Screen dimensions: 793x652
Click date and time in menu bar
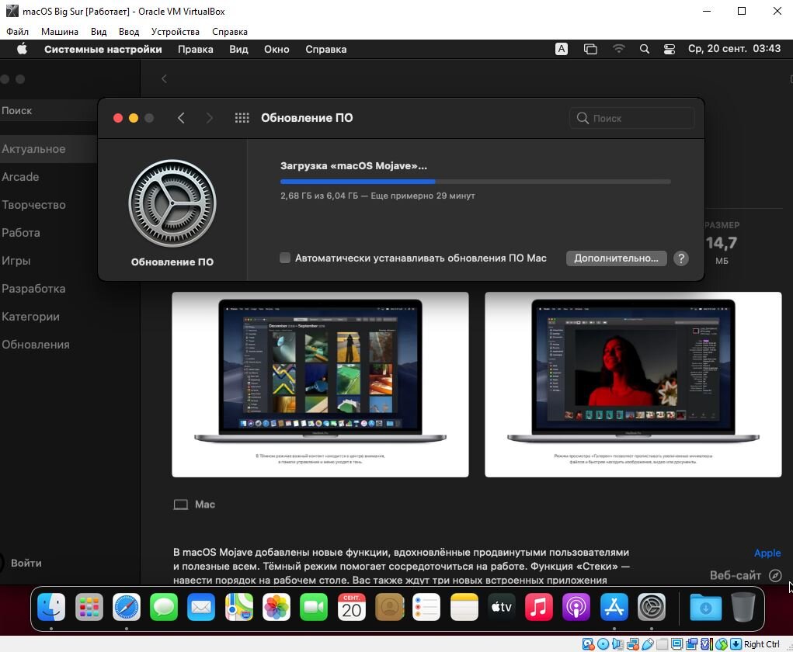point(734,49)
